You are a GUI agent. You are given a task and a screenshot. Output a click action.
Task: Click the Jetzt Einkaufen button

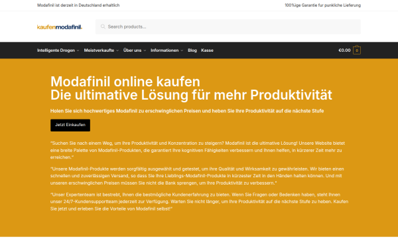click(x=70, y=125)
